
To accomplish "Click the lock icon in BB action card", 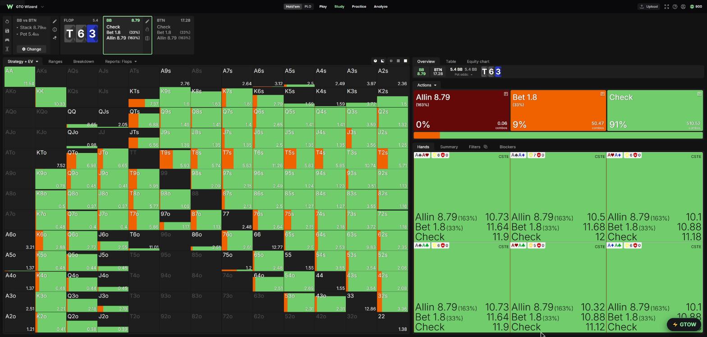I will point(147,29).
